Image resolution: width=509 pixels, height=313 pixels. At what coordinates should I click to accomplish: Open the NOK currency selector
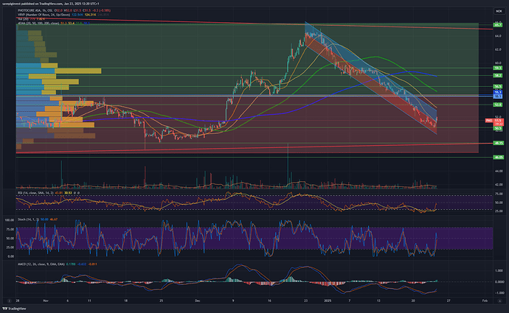(x=498, y=11)
